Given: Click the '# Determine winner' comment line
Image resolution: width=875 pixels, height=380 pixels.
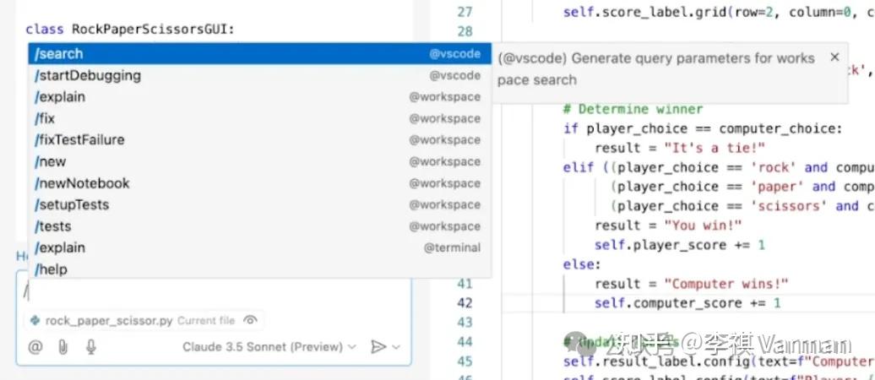Looking at the screenshot, I should coord(633,109).
